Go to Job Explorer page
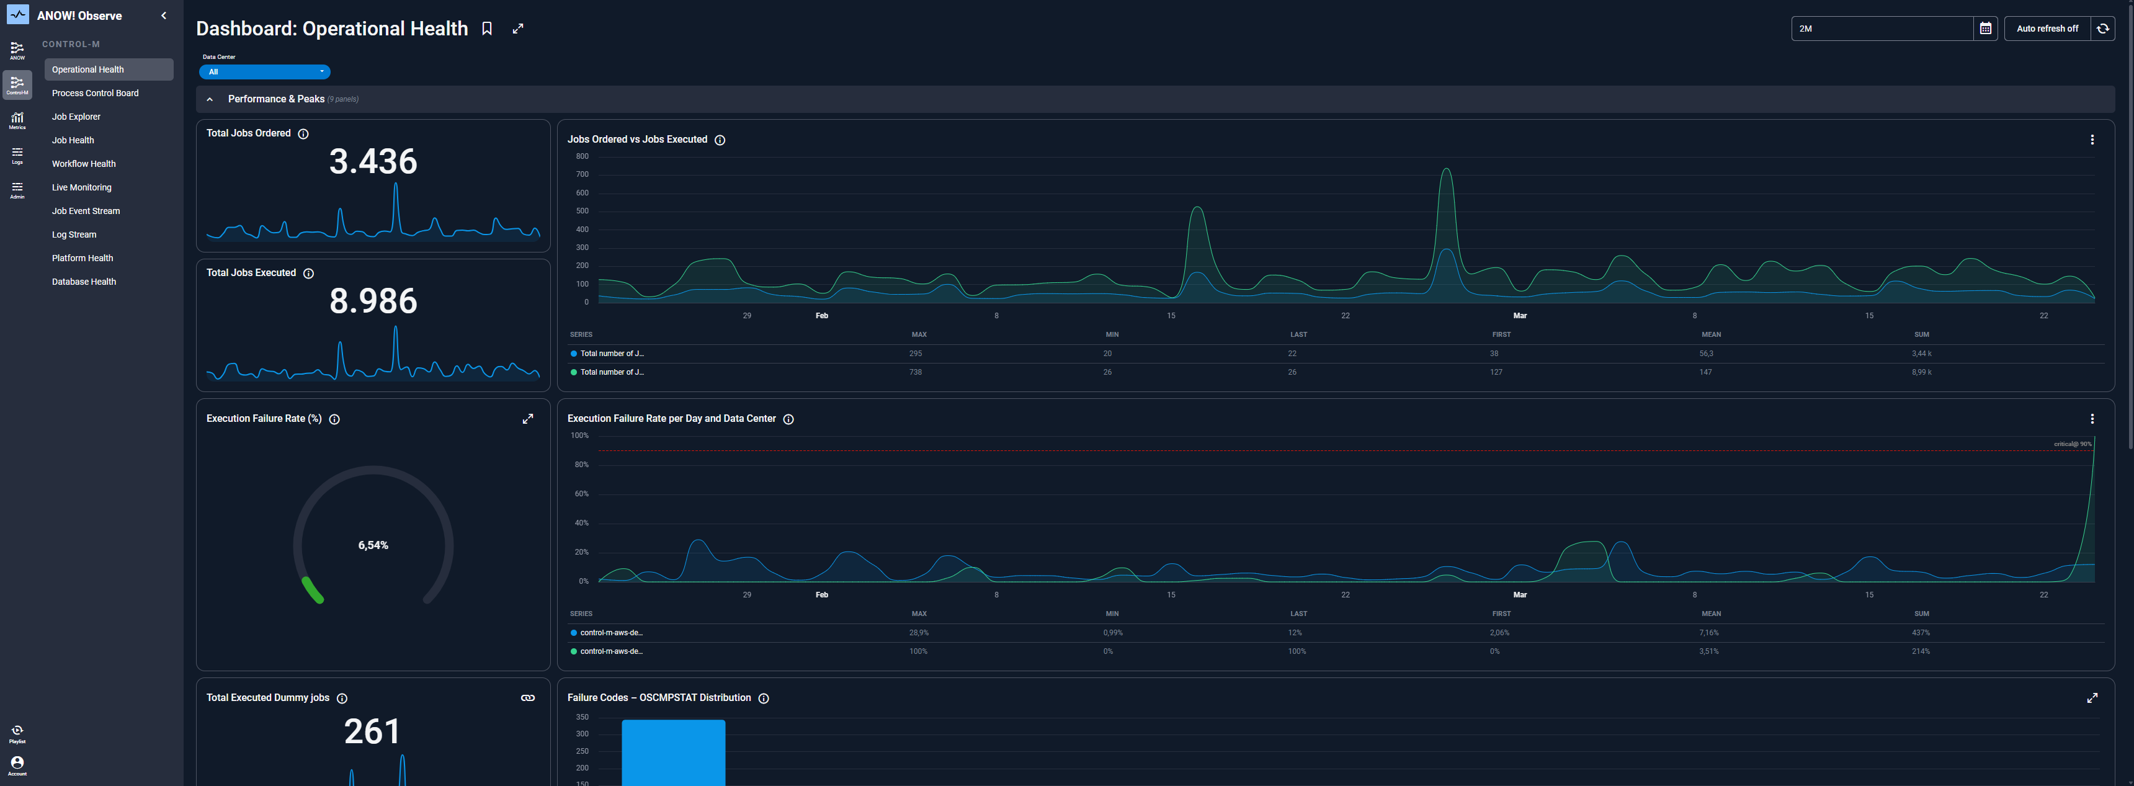Screen dimensions: 2134x786 coord(76,117)
